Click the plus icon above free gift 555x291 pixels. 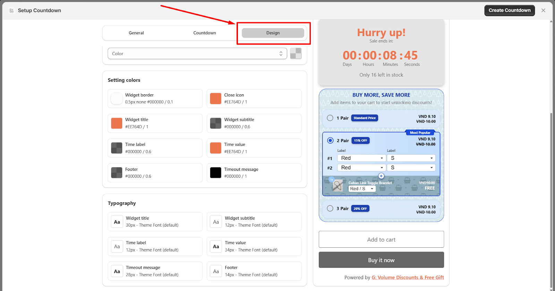(x=381, y=176)
